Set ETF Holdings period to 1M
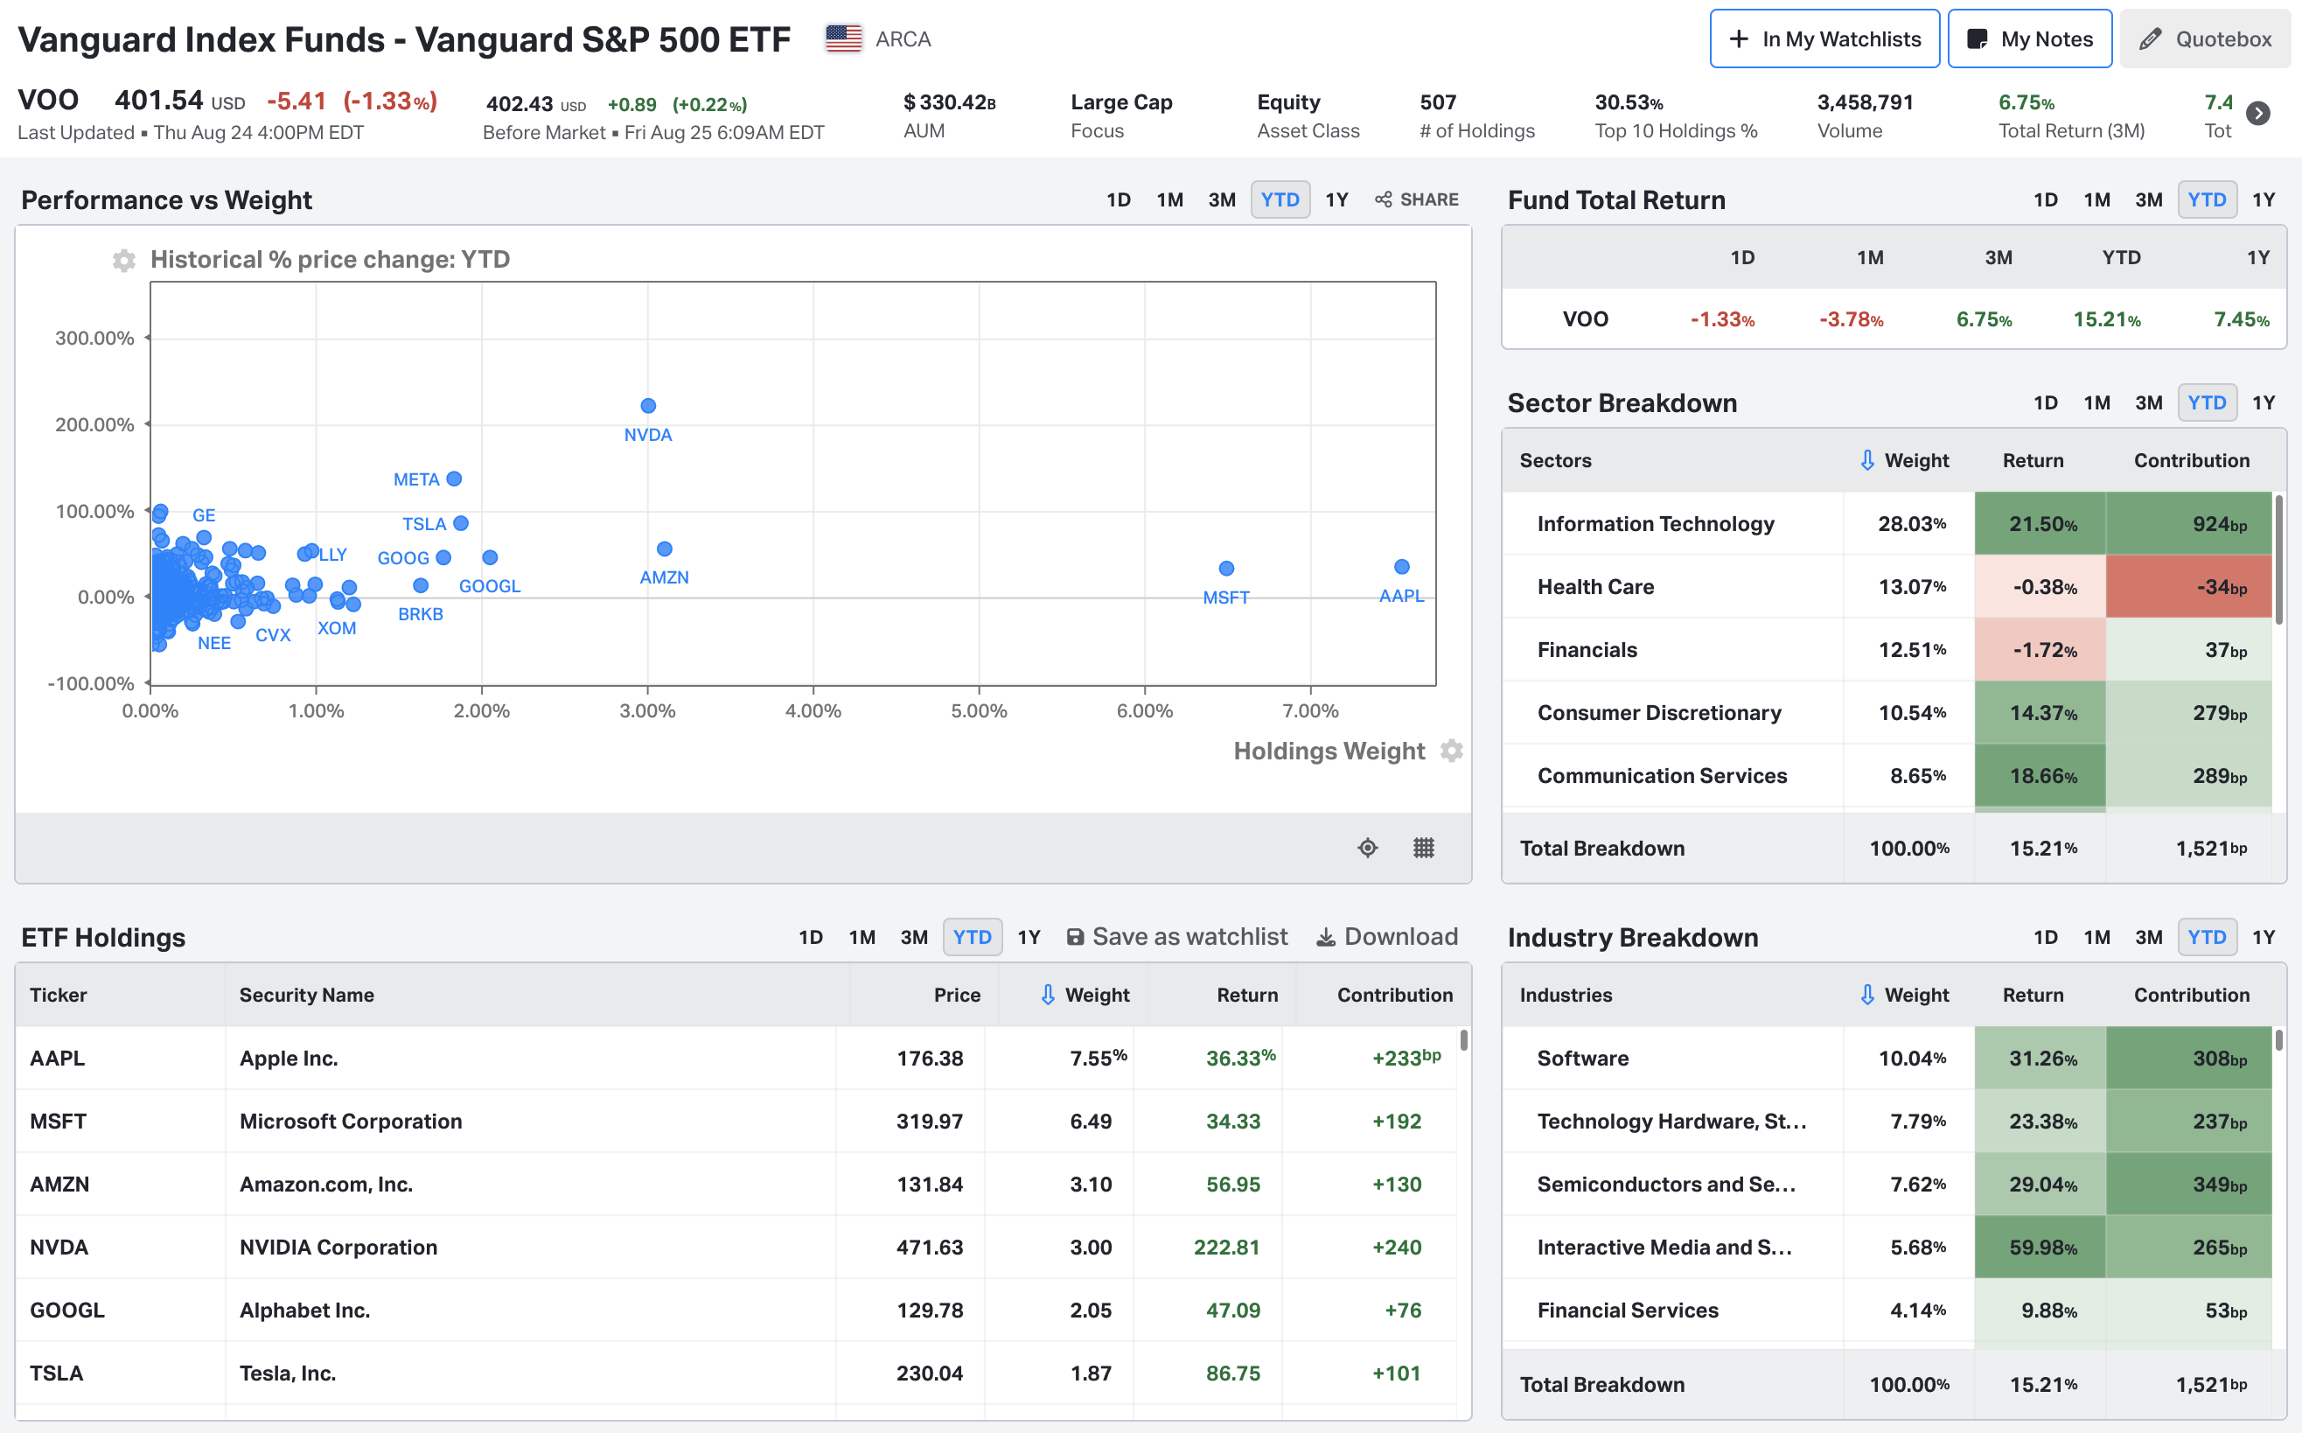This screenshot has height=1433, width=2302. click(862, 937)
